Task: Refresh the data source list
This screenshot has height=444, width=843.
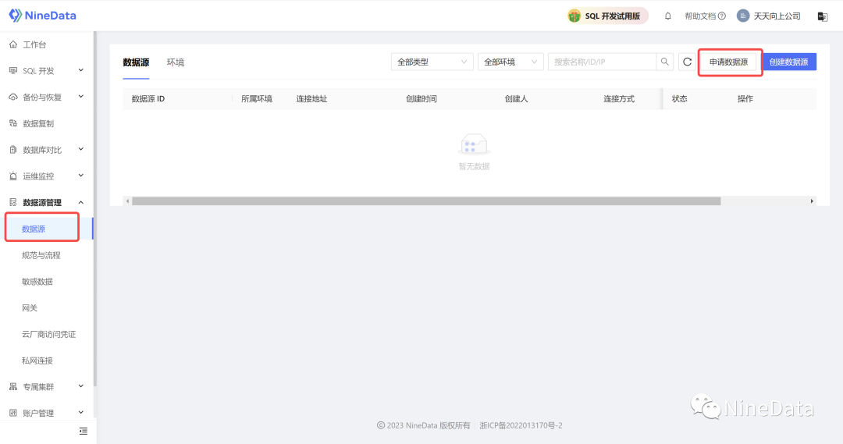Action: coord(687,62)
